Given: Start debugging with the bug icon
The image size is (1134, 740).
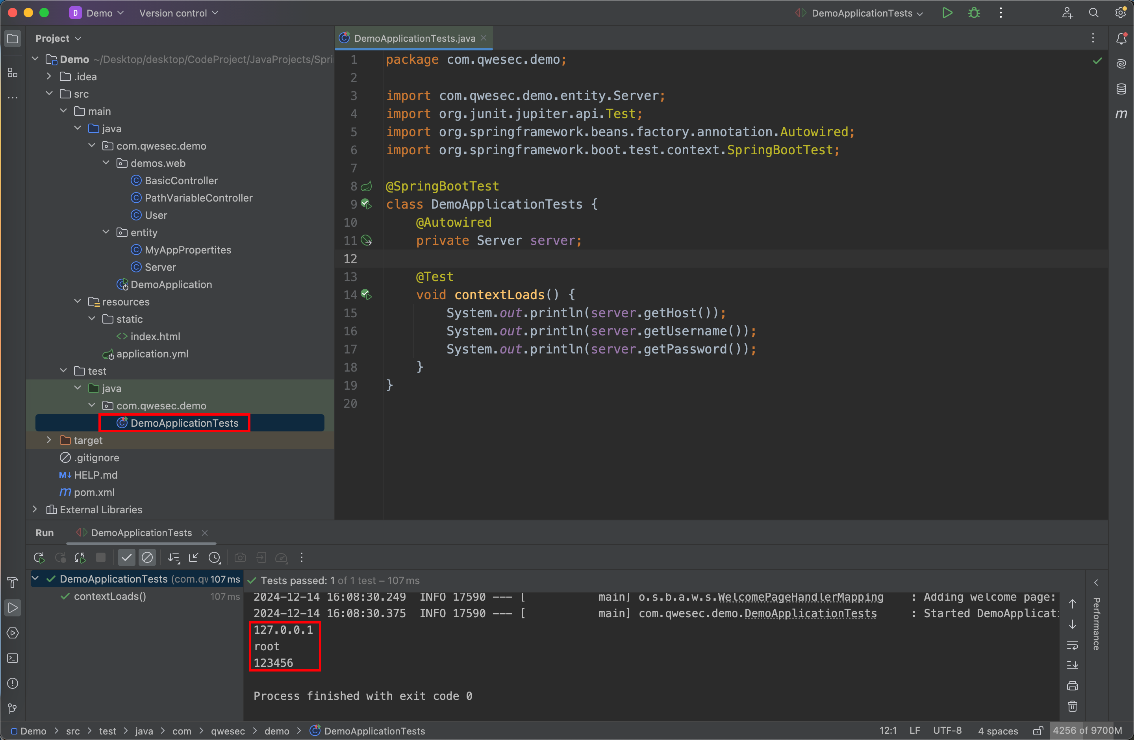Looking at the screenshot, I should pyautogui.click(x=974, y=13).
